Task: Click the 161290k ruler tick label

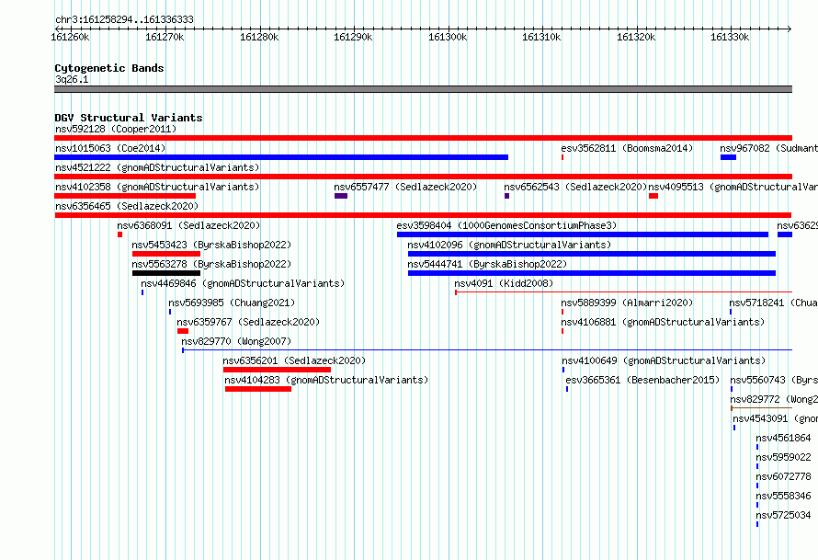Action: coord(353,37)
